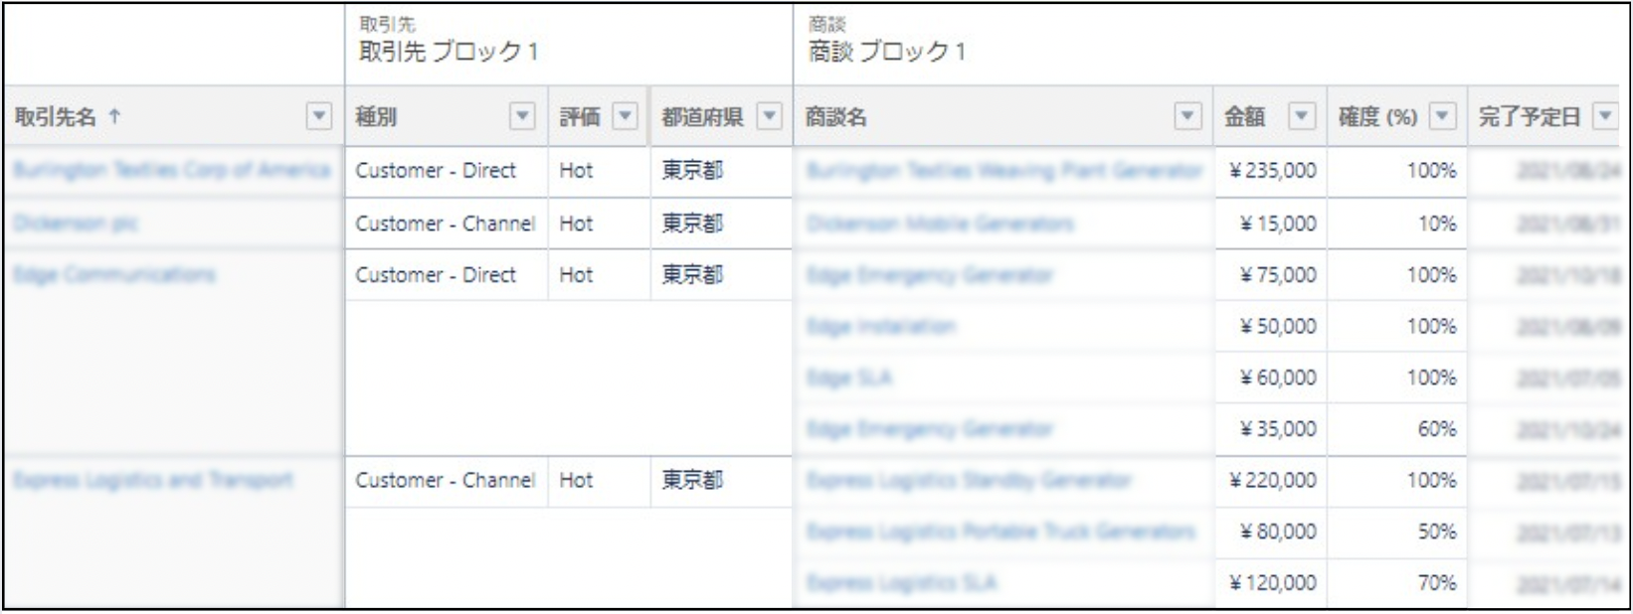The width and height of the screenshot is (1633, 614).
Task: Open the 評価 column dropdown arrow
Action: (625, 116)
